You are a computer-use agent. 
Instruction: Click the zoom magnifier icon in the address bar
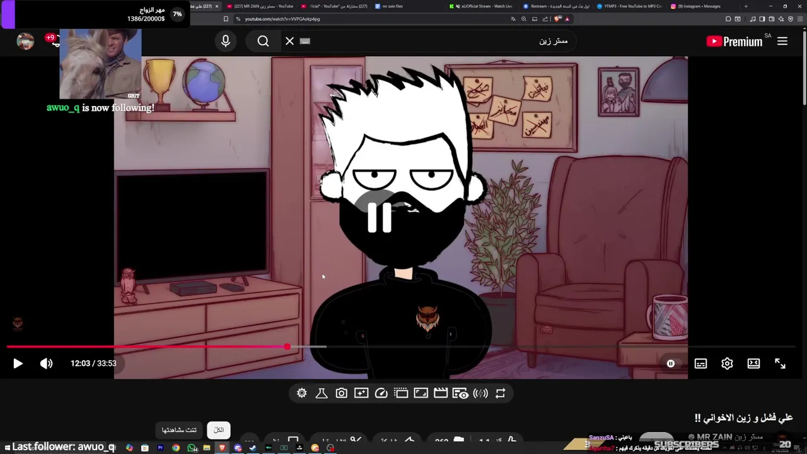tap(524, 19)
